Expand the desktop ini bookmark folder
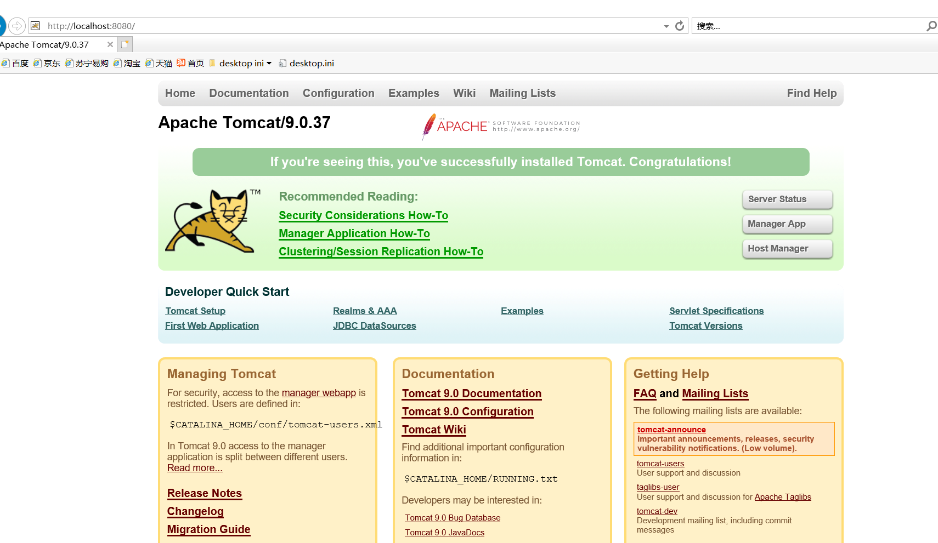The image size is (938, 543). (x=240, y=64)
